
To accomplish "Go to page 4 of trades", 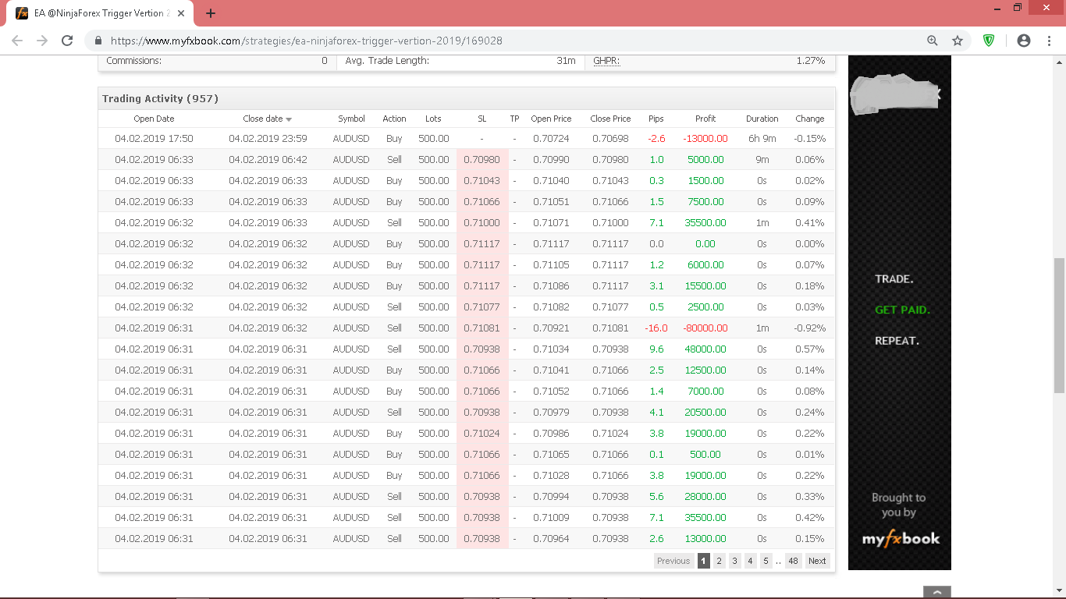I will 750,561.
